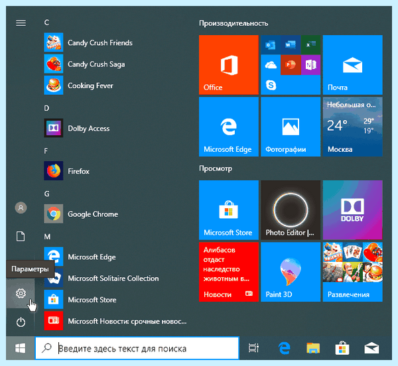
Task: Open the Microsoft Store tile
Action: (229, 210)
